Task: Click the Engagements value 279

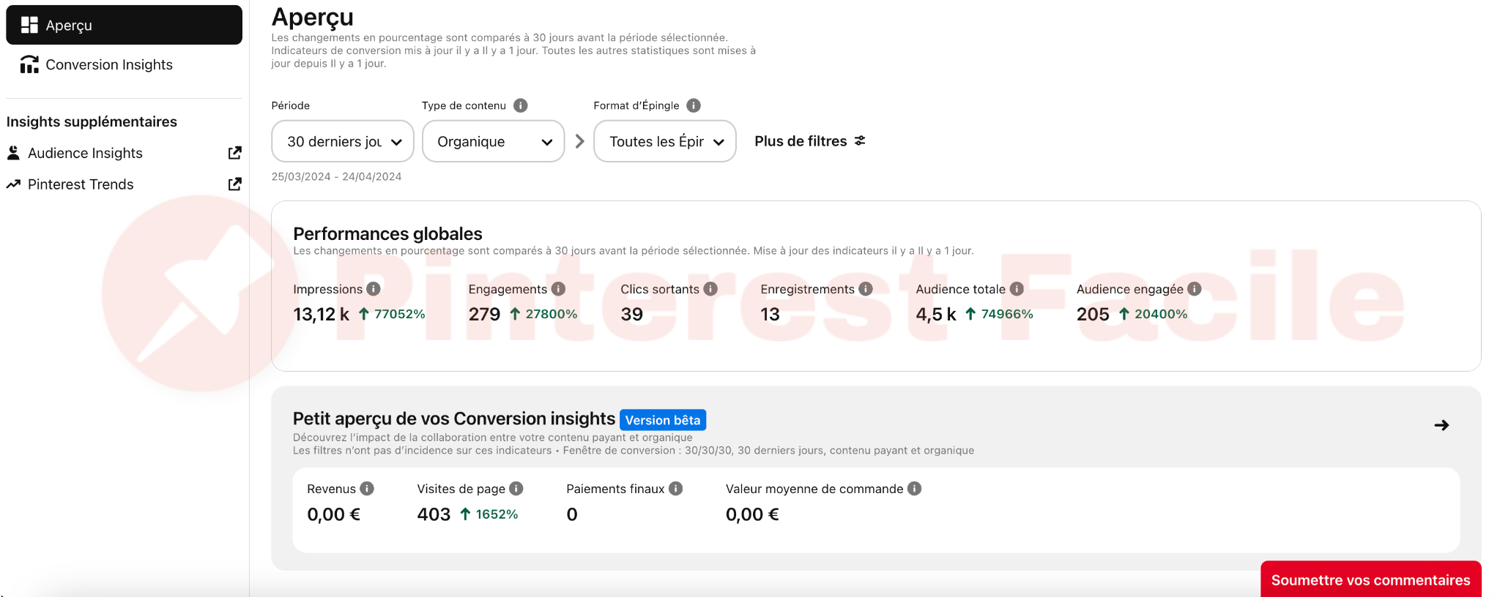Action: (x=484, y=315)
